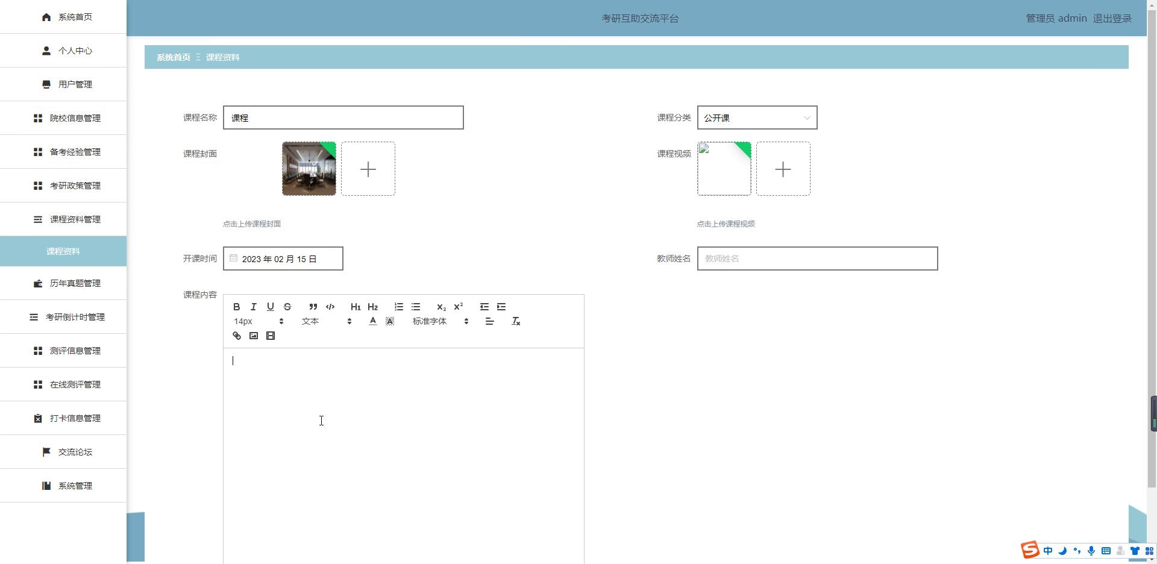Click 课程资料 breadcrumb item
Screen dimensions: 1157x564
(x=223, y=57)
